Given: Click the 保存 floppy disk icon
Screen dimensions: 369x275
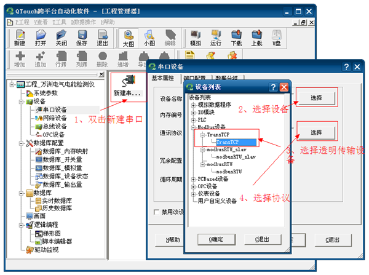Looking at the screenshot, I should pyautogui.click(x=82, y=38).
